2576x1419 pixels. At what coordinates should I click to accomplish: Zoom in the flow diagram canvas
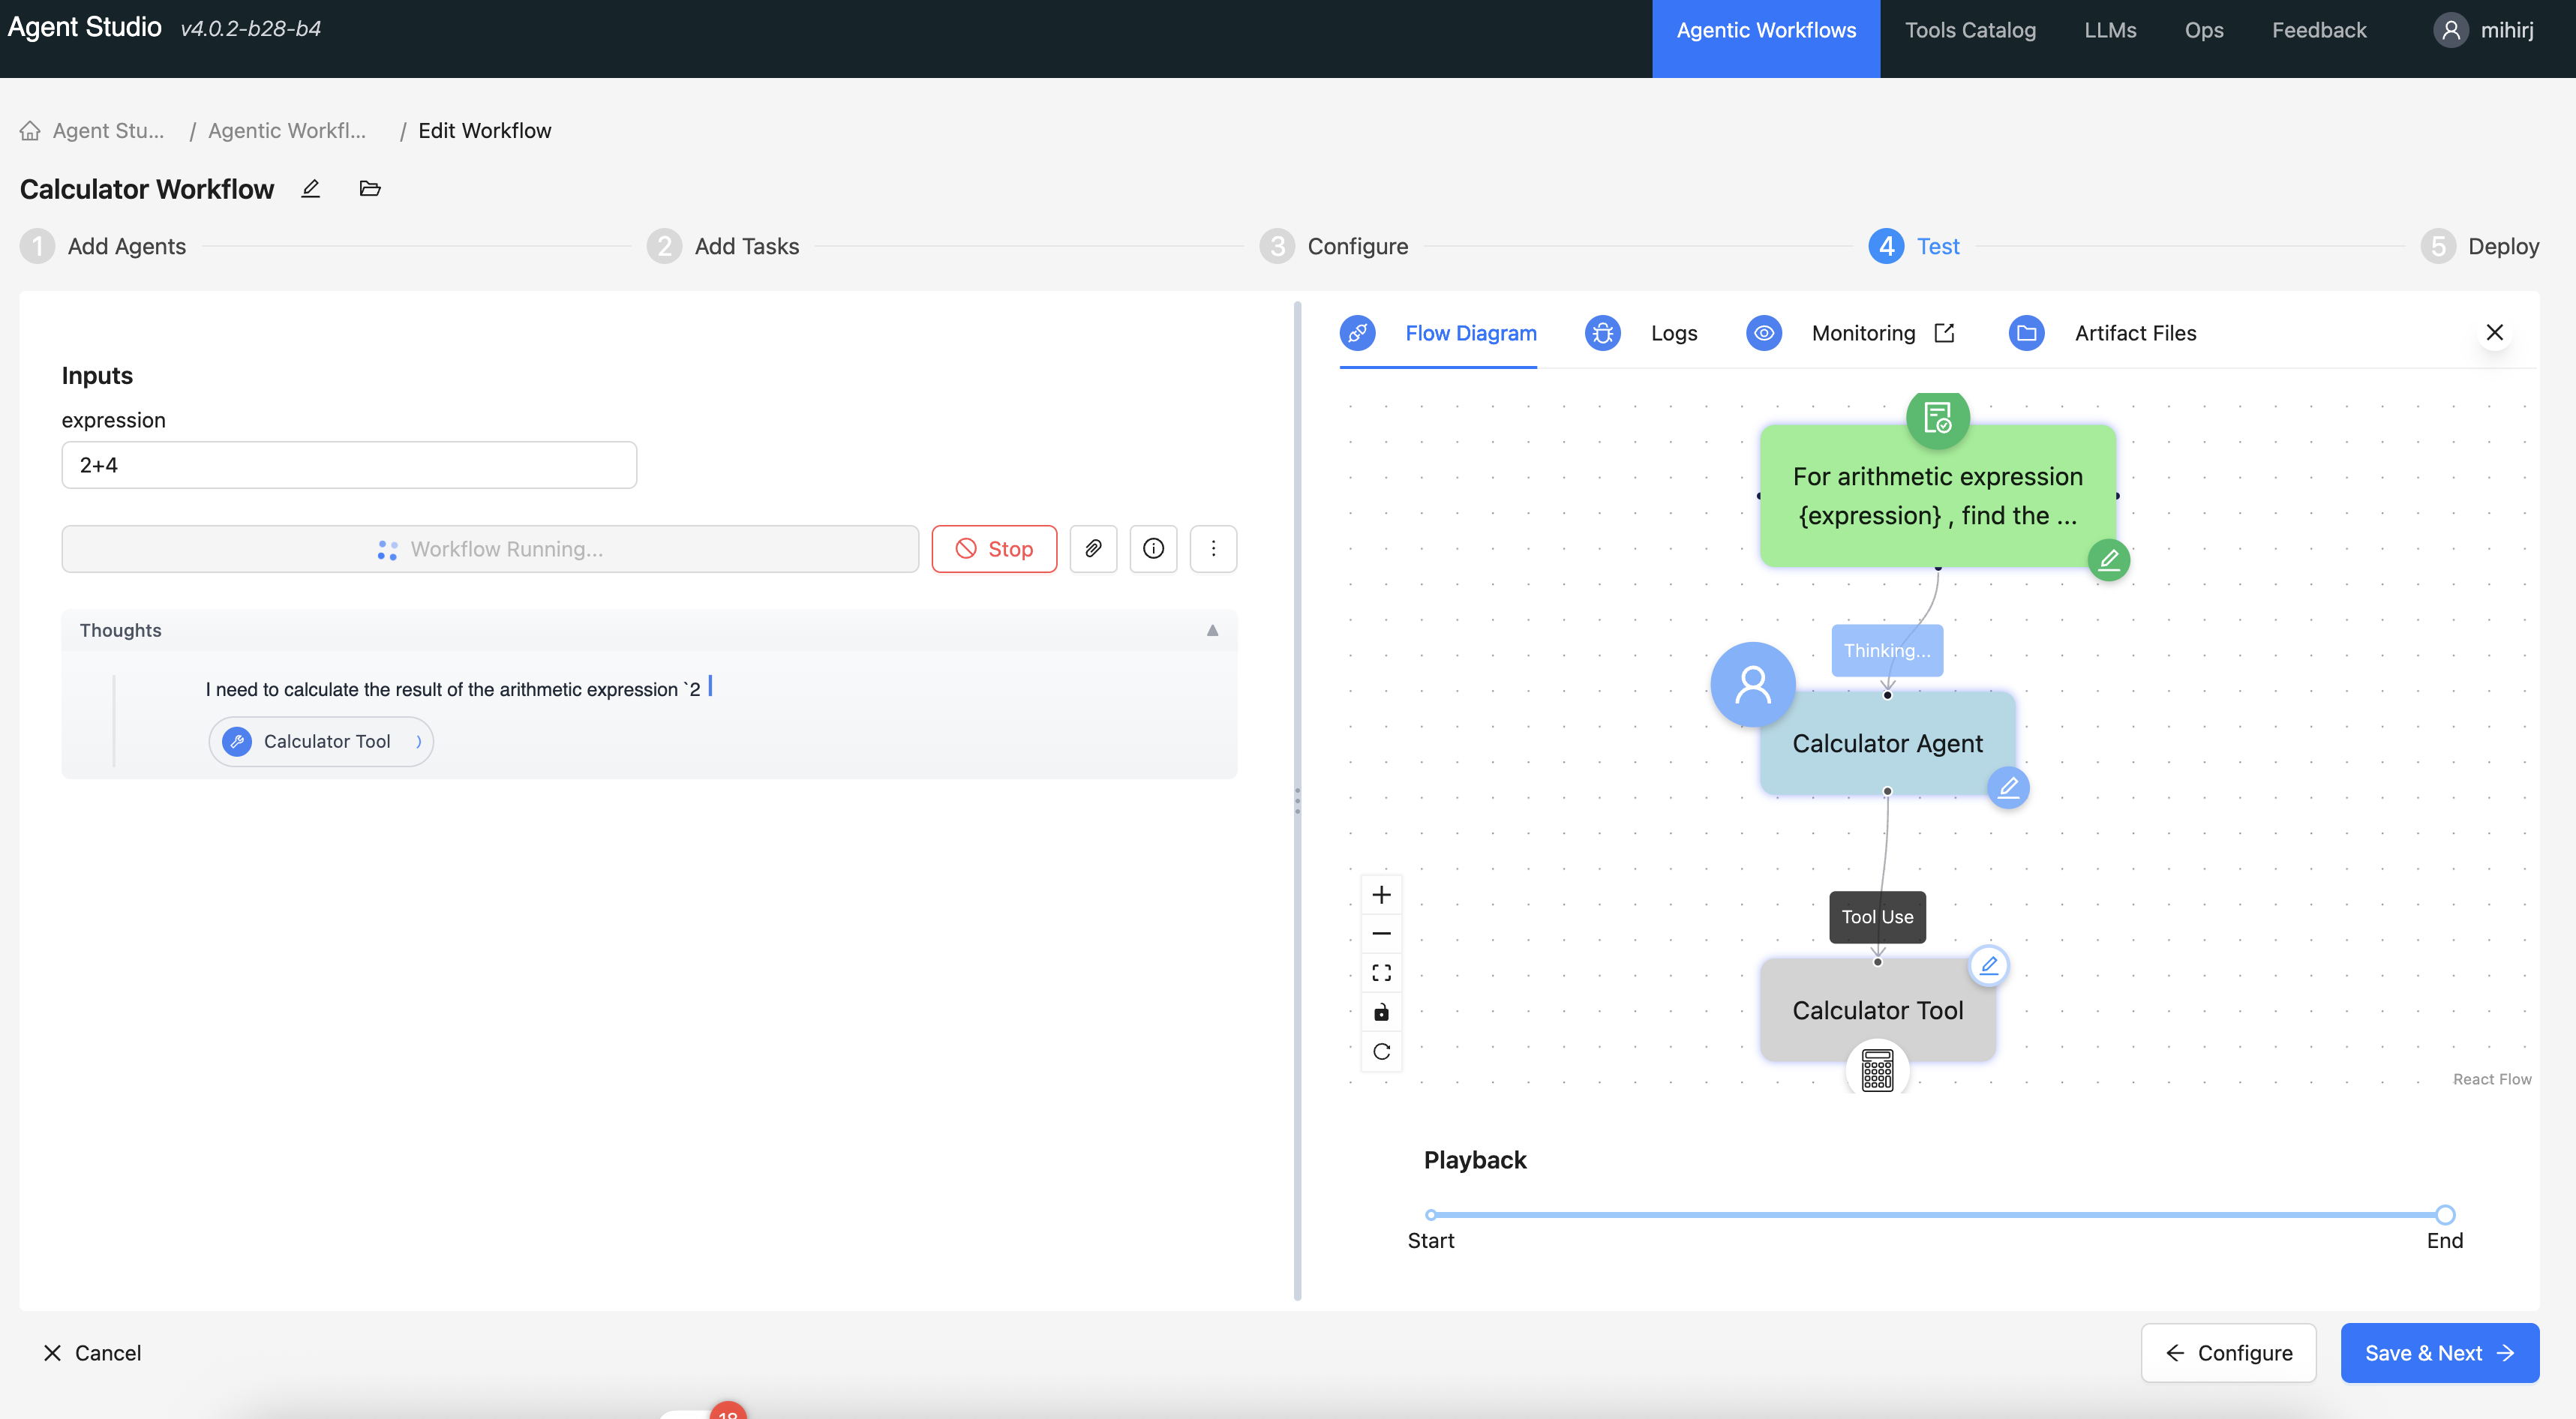coord(1381,894)
